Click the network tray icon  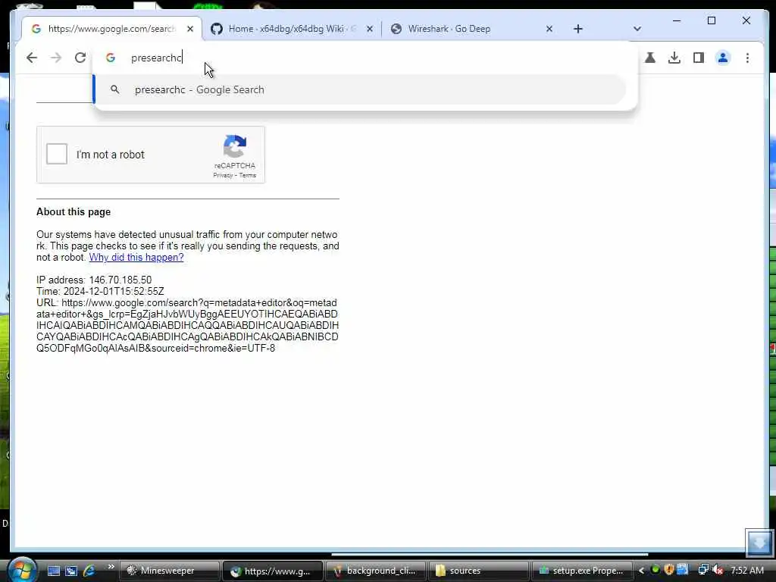pyautogui.click(x=702, y=570)
